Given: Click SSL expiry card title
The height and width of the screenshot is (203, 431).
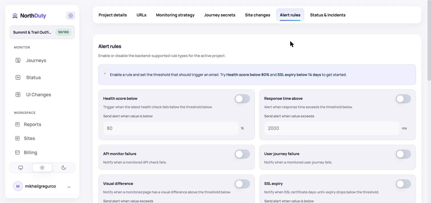Looking at the screenshot, I should click(x=273, y=184).
